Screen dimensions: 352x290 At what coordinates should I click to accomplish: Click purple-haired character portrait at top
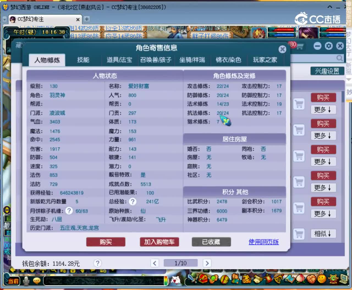(309, 34)
